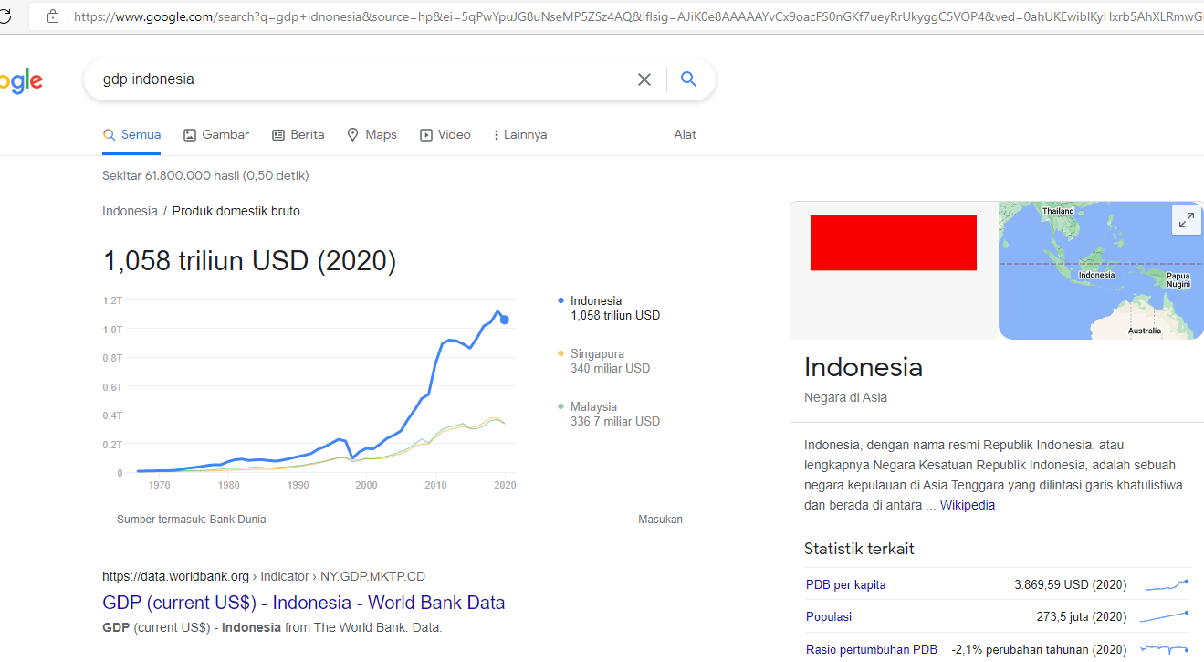Expand the map with the fullscreen icon
The width and height of the screenshot is (1204, 662).
1186,220
